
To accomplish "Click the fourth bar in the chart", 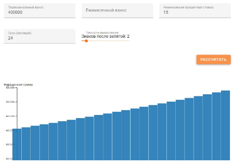I will click(x=44, y=143).
